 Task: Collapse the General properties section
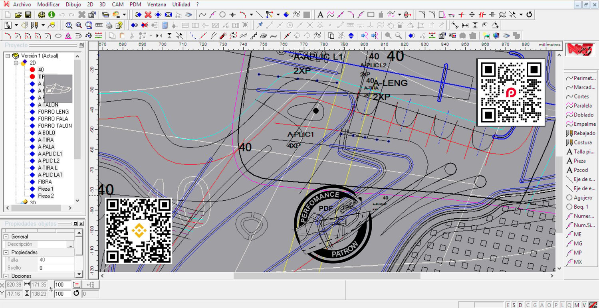[x=6, y=237]
